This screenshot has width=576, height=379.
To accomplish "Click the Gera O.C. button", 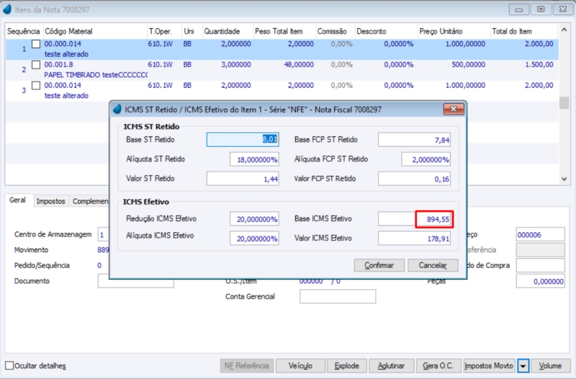I will [438, 366].
